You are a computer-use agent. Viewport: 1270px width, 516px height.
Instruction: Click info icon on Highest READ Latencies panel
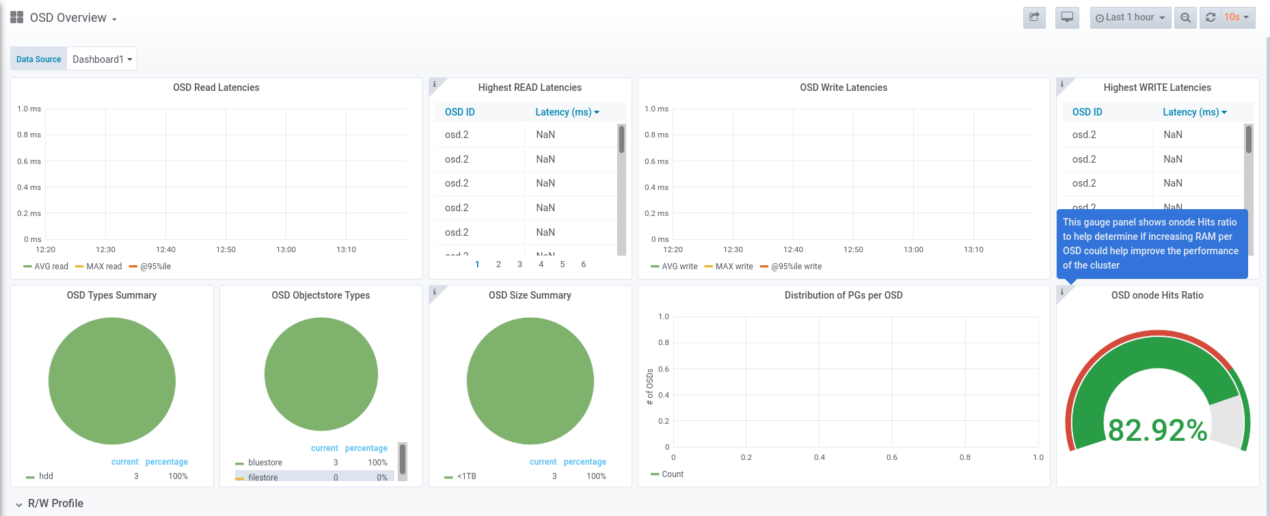coord(434,83)
